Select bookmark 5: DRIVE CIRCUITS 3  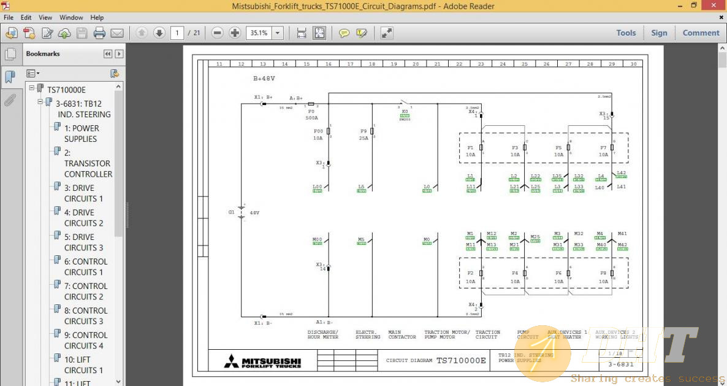coord(83,242)
